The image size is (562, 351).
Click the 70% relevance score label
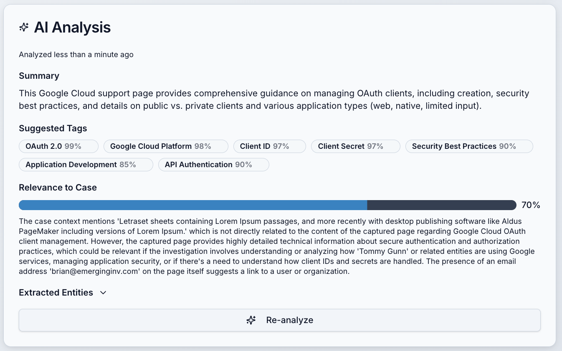(531, 205)
